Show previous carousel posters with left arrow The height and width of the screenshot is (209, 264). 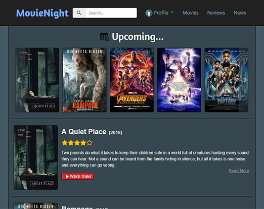(19, 80)
